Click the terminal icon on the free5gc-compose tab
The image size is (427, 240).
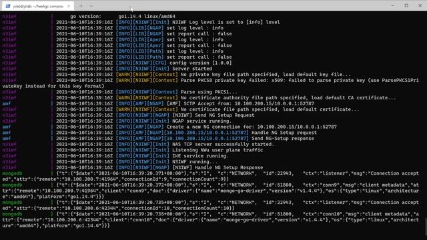tap(8, 6)
